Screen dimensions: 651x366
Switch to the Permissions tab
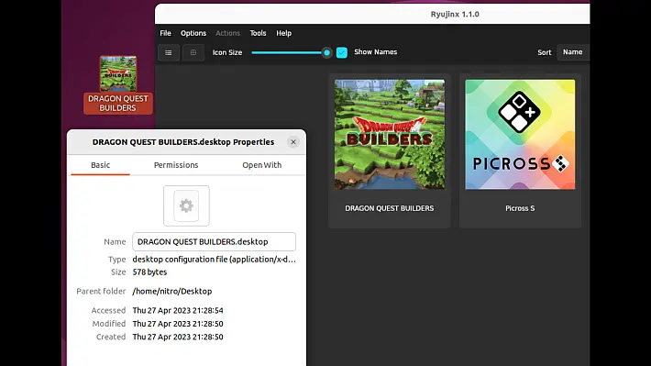176,165
